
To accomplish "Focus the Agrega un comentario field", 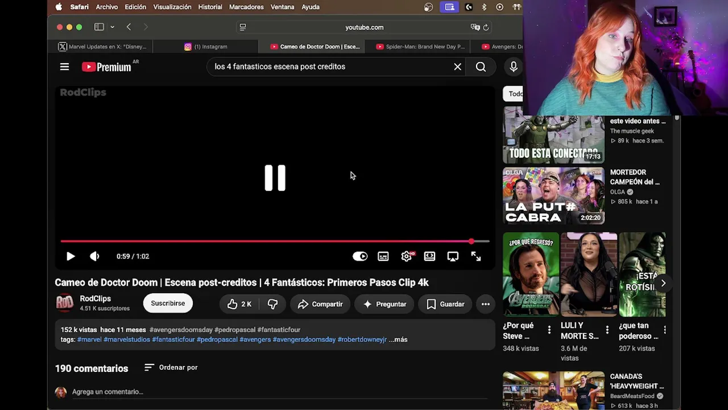I will (279, 392).
